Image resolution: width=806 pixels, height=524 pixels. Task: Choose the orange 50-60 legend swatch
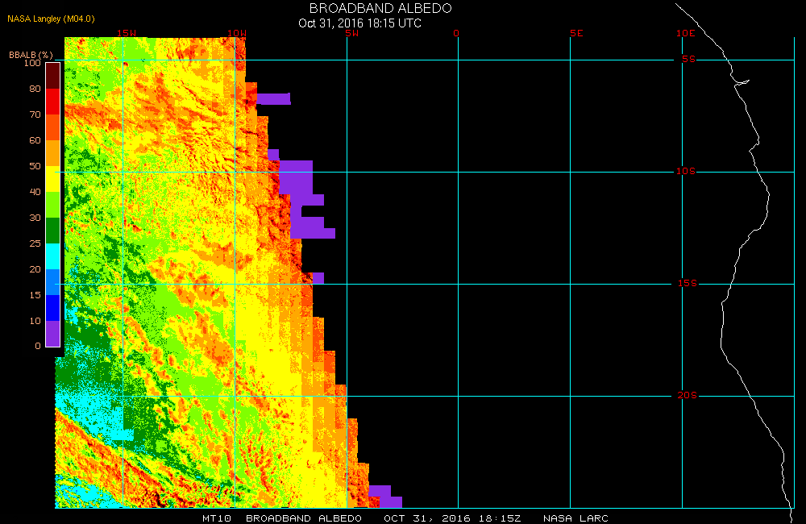pyautogui.click(x=52, y=153)
